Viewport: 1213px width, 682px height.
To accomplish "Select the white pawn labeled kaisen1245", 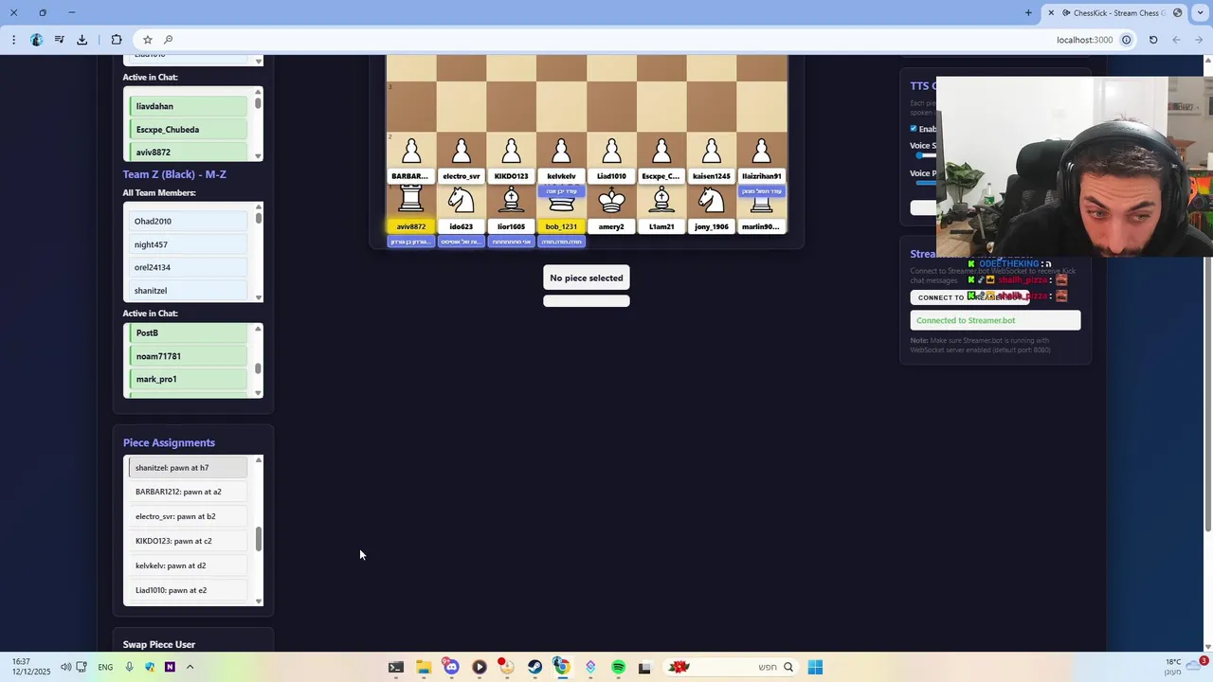I will (712, 151).
